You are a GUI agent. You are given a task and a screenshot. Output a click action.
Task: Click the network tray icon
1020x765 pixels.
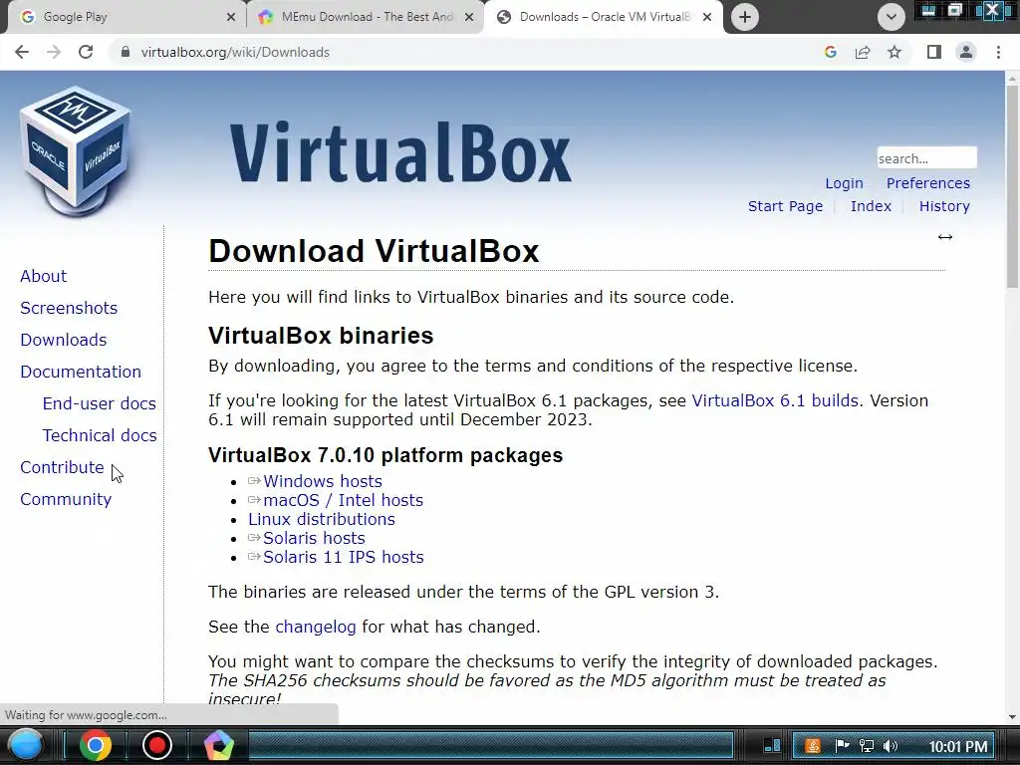tap(867, 746)
